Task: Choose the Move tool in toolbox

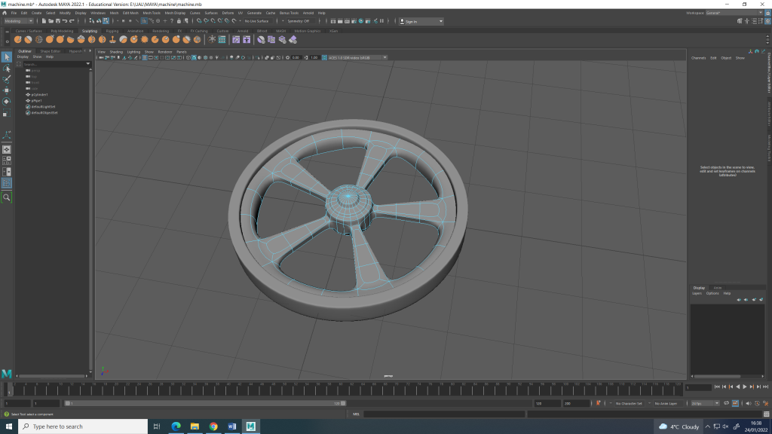Action: tap(6, 90)
